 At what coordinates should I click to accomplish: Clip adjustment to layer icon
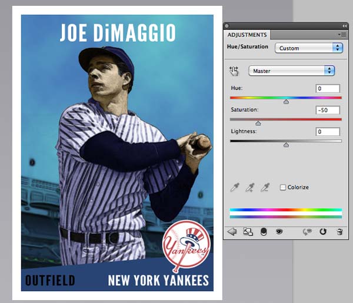click(264, 232)
